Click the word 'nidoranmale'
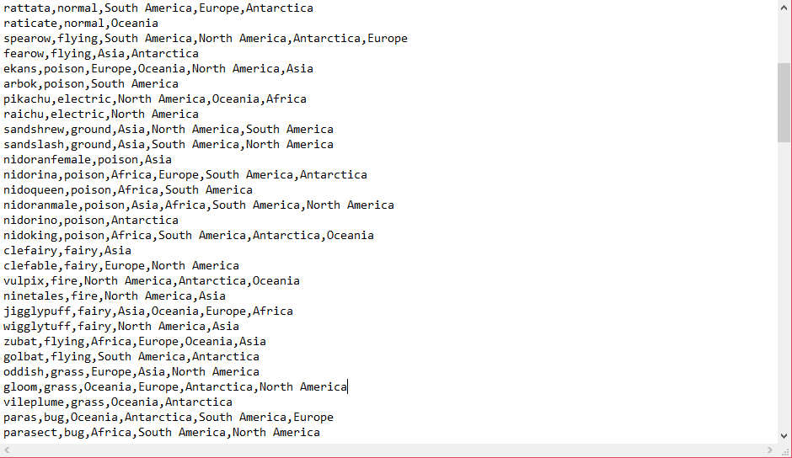792x458 pixels. pyautogui.click(x=40, y=205)
